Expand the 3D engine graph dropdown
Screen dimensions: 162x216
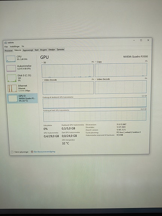pyautogui.click(x=42, y=62)
